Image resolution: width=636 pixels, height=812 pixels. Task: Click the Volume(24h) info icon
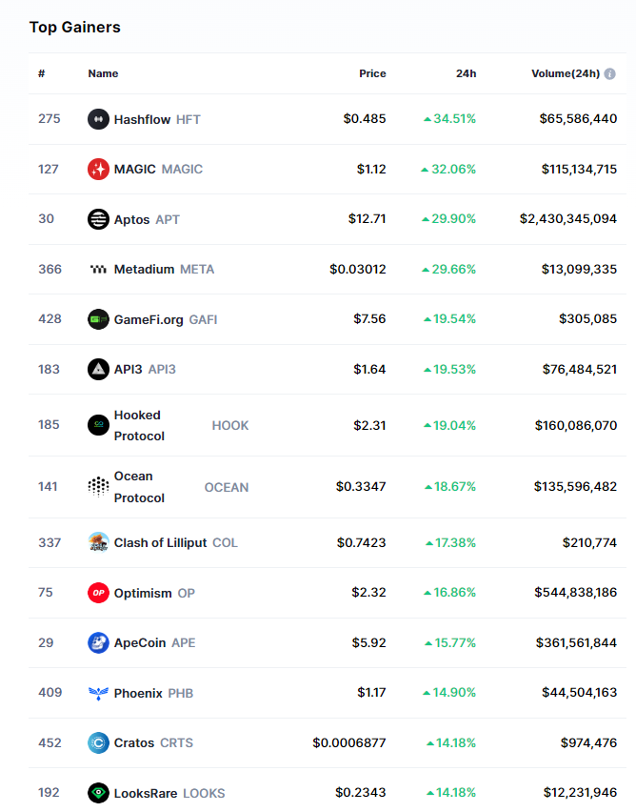pos(610,73)
